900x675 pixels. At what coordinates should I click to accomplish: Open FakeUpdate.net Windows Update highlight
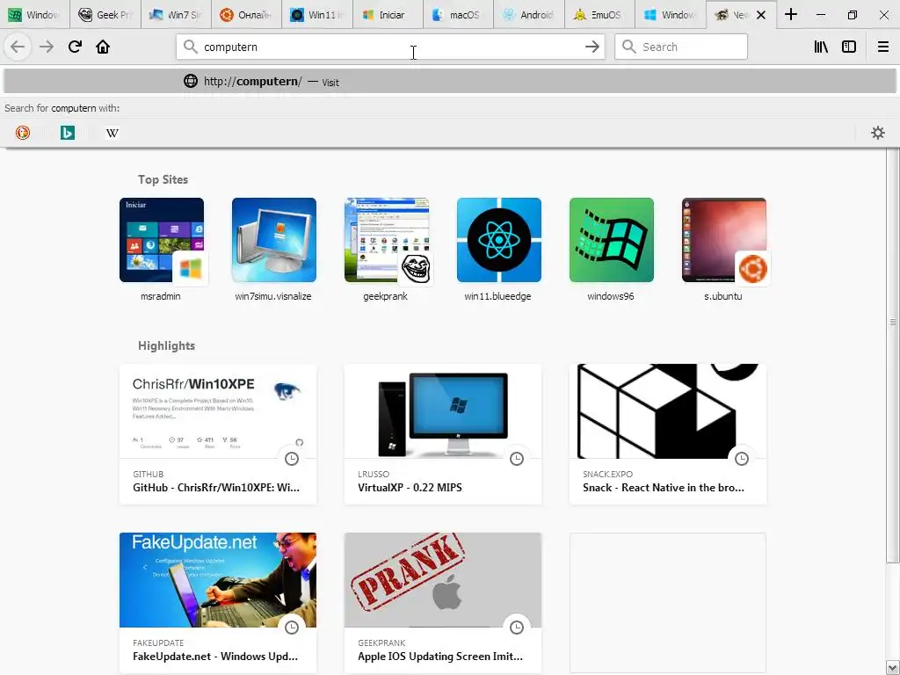click(218, 603)
